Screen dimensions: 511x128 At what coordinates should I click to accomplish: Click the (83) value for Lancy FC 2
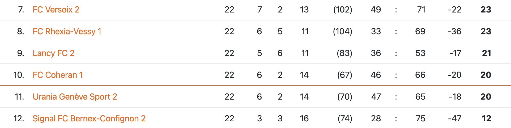tap(344, 53)
